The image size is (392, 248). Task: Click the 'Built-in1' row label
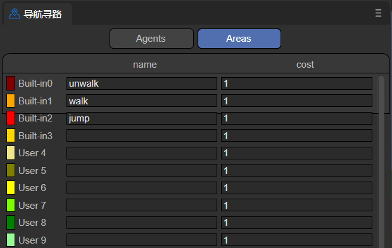pos(35,101)
